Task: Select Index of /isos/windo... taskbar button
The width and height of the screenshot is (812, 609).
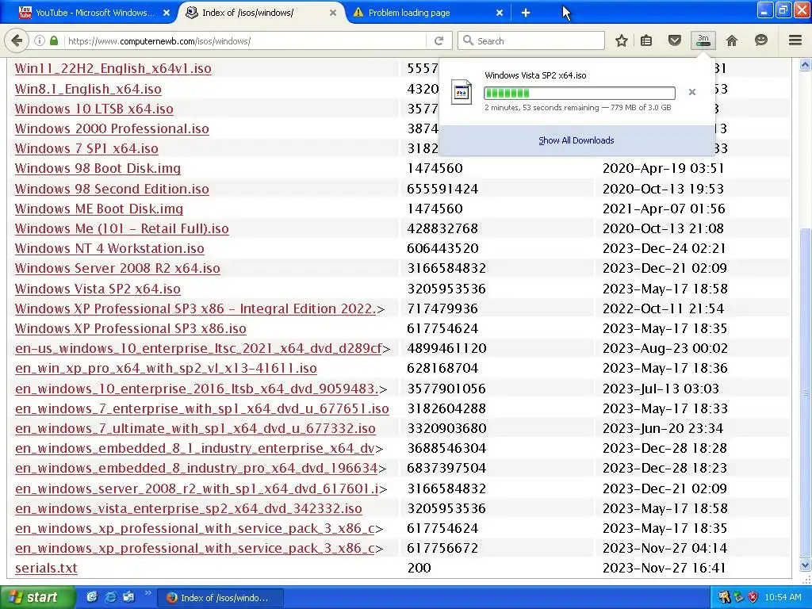Action: point(220,598)
